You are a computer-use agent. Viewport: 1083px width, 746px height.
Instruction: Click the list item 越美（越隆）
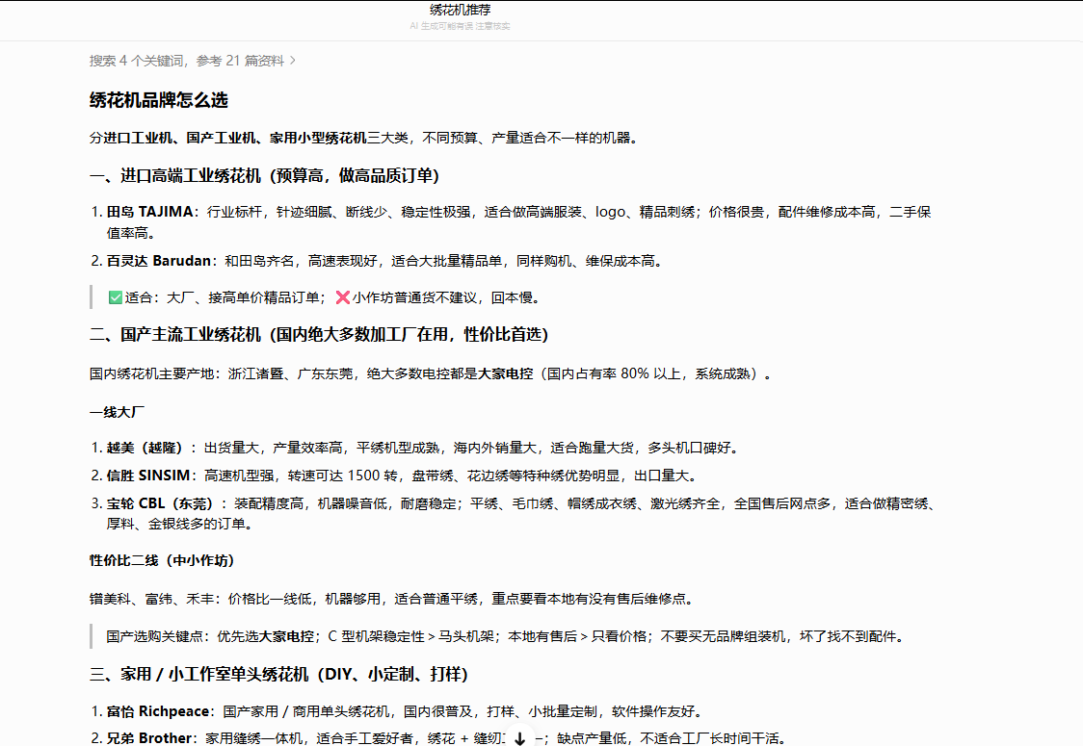pos(415,448)
